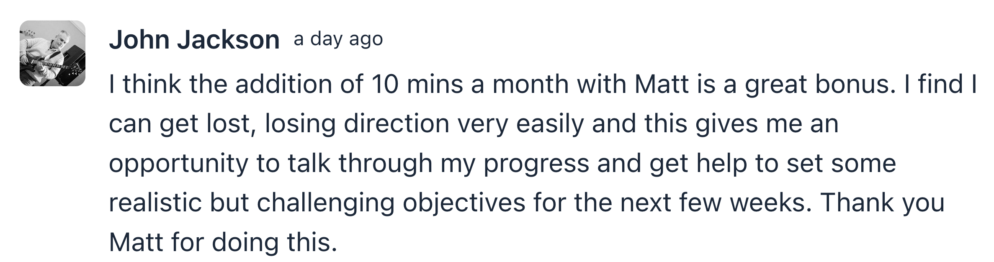Click the word 'realistic' starting the fourth line
The width and height of the screenshot is (994, 262).
[x=155, y=203]
